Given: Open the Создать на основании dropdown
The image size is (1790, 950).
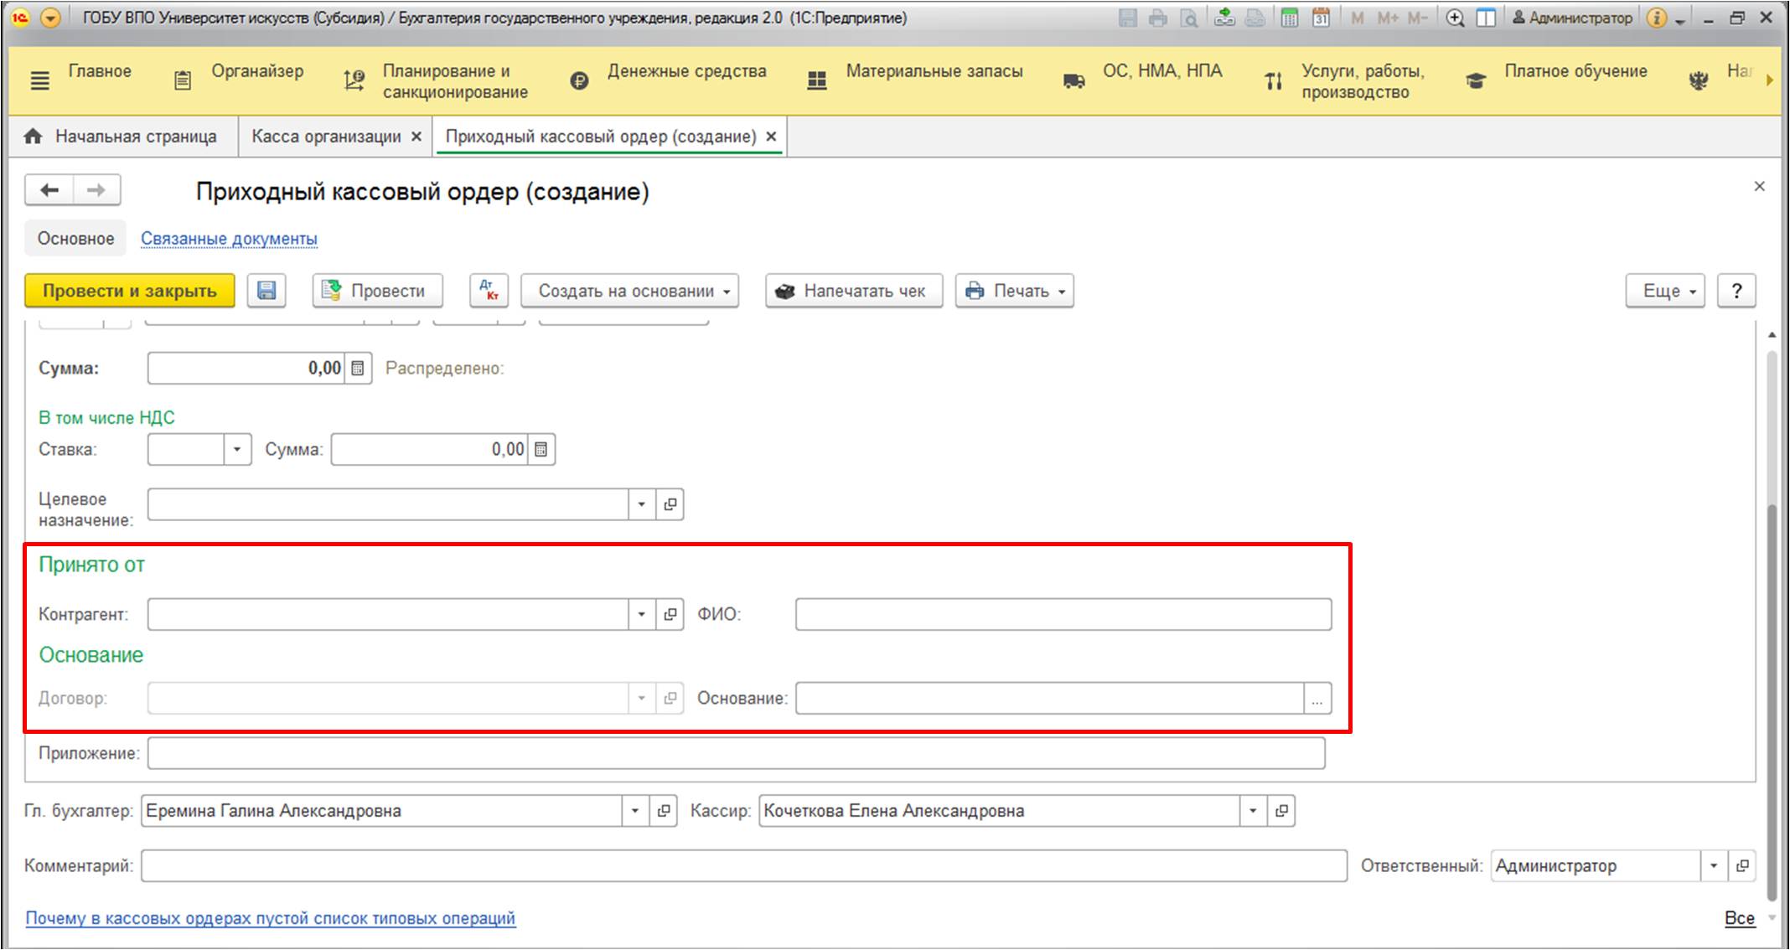Looking at the screenshot, I should (629, 291).
